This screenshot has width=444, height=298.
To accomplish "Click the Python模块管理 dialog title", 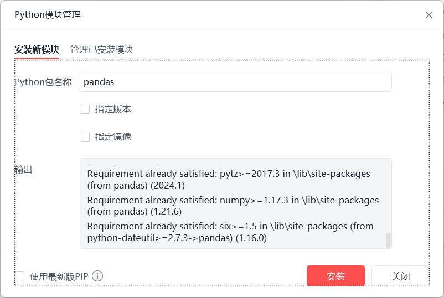I will (48, 15).
